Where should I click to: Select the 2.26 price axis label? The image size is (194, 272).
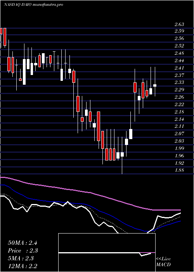pyautogui.click(x=179, y=97)
